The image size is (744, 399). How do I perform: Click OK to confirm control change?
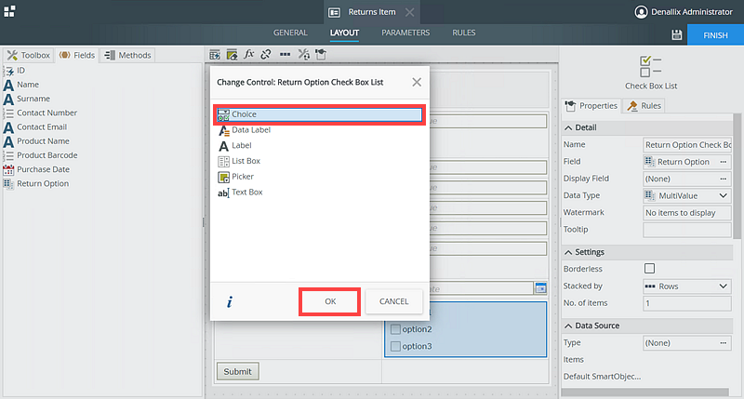point(329,301)
